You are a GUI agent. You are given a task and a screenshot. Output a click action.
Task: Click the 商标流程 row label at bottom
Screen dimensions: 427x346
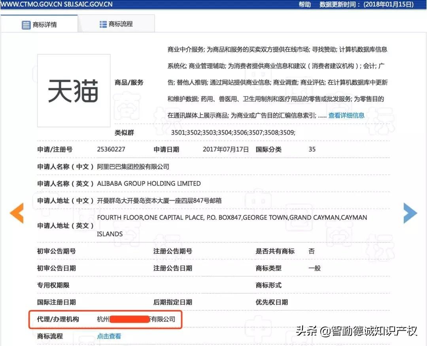pyautogui.click(x=50, y=336)
